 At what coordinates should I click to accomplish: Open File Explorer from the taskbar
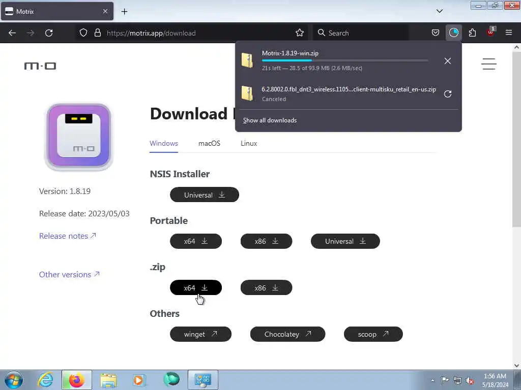coord(108,380)
